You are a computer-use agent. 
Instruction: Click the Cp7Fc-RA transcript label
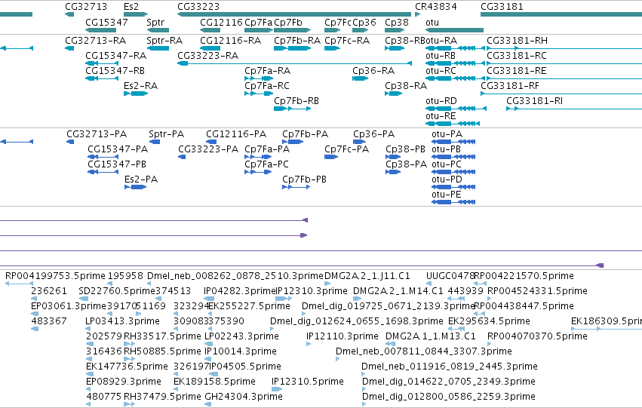347,41
